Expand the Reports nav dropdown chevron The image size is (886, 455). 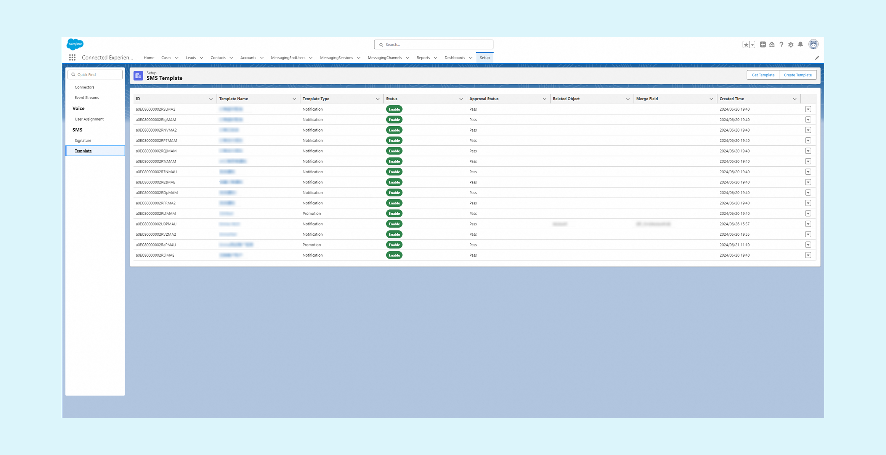[x=435, y=58]
